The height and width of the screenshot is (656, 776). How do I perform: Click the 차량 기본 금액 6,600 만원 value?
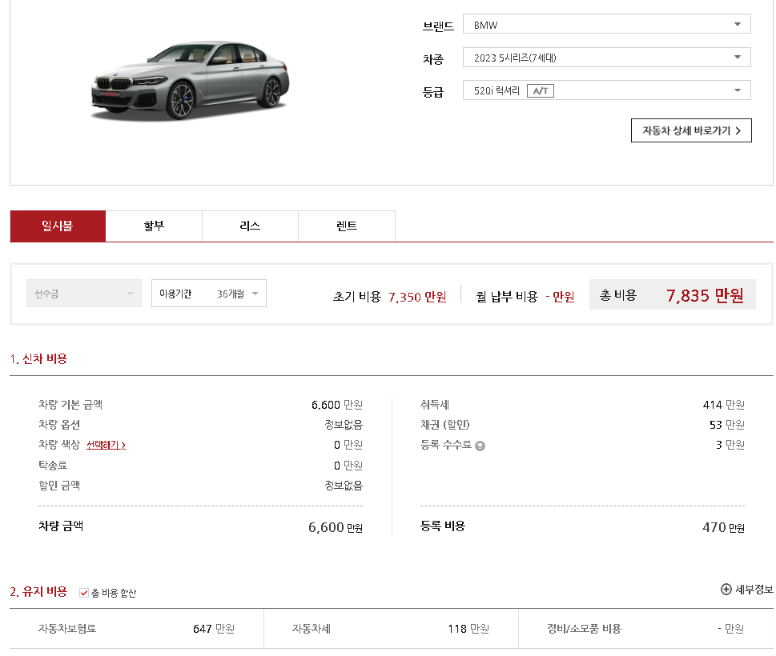click(337, 405)
